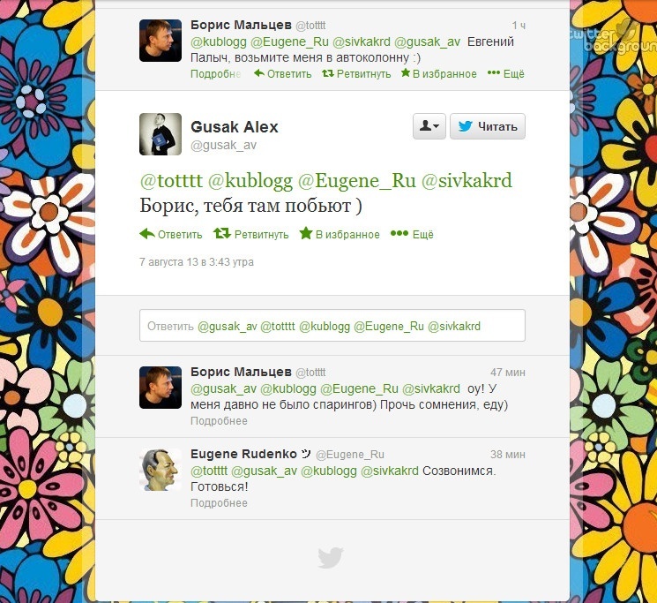Click the star icon in the top Борис Мальцев tweet
The height and width of the screenshot is (603, 657).
[405, 73]
